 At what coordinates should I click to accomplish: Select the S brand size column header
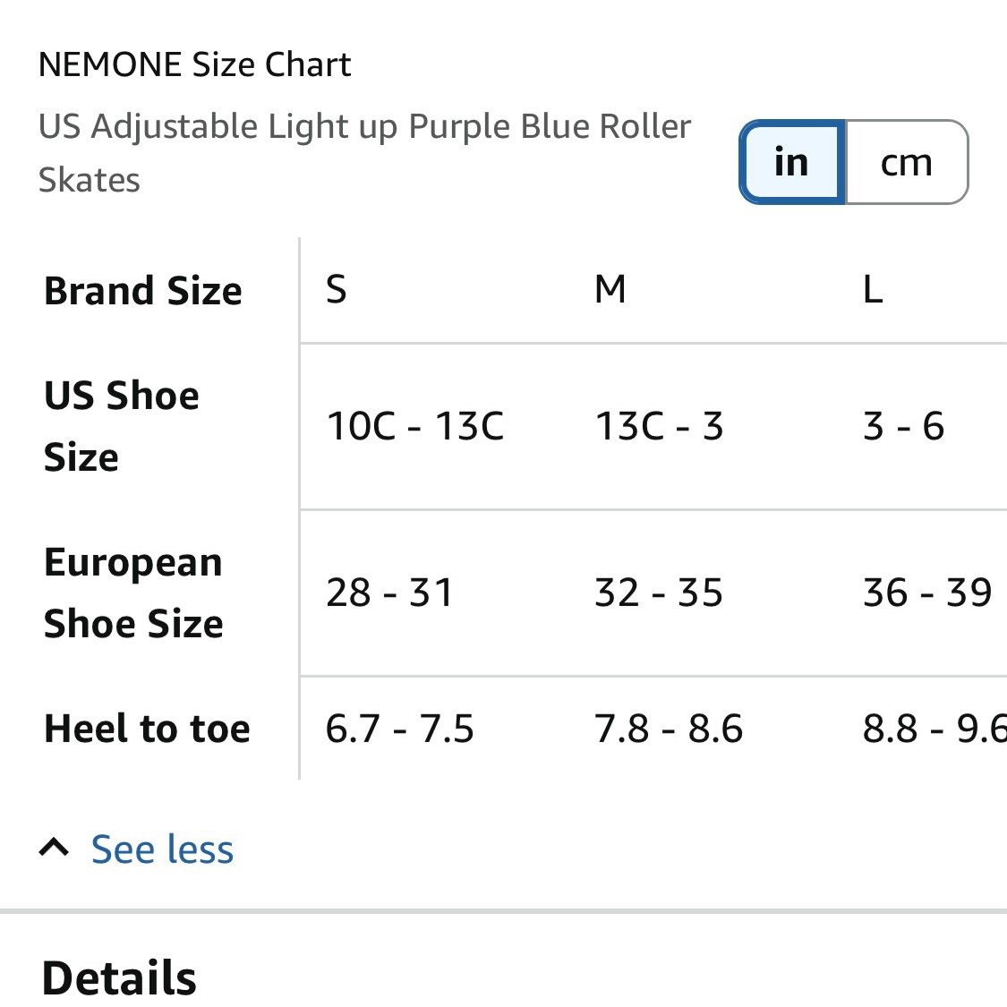click(x=337, y=290)
